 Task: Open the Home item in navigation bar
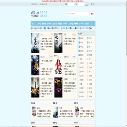coord(33,24)
